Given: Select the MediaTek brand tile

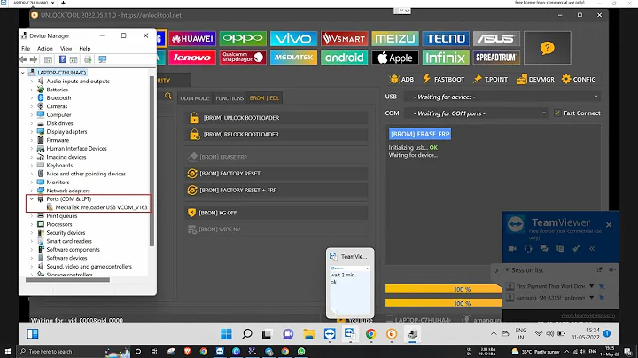Looking at the screenshot, I should pyautogui.click(x=293, y=58).
